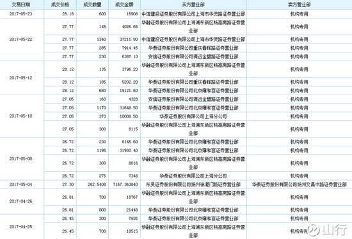Select the date cell 2017-05-04
The width and height of the screenshot is (352, 239).
click(21, 185)
